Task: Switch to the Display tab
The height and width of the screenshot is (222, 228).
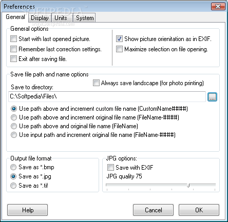Action: (40, 18)
